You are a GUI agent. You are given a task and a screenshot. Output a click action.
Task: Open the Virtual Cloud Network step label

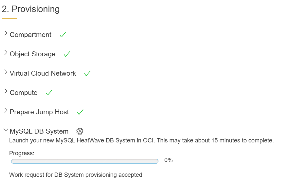43,73
